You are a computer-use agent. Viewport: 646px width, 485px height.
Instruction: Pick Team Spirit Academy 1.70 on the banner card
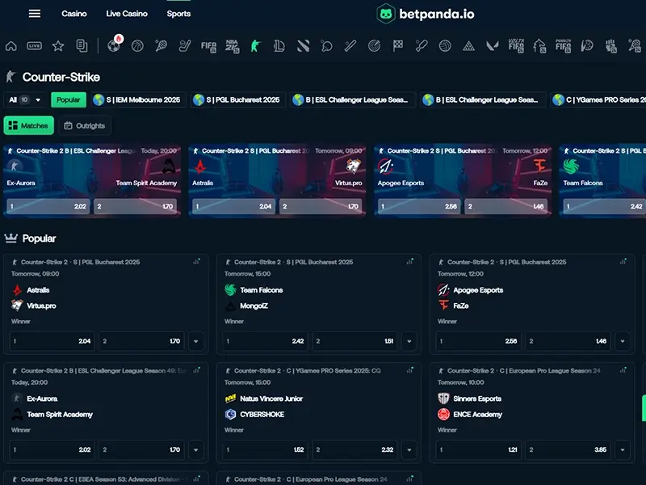(136, 206)
